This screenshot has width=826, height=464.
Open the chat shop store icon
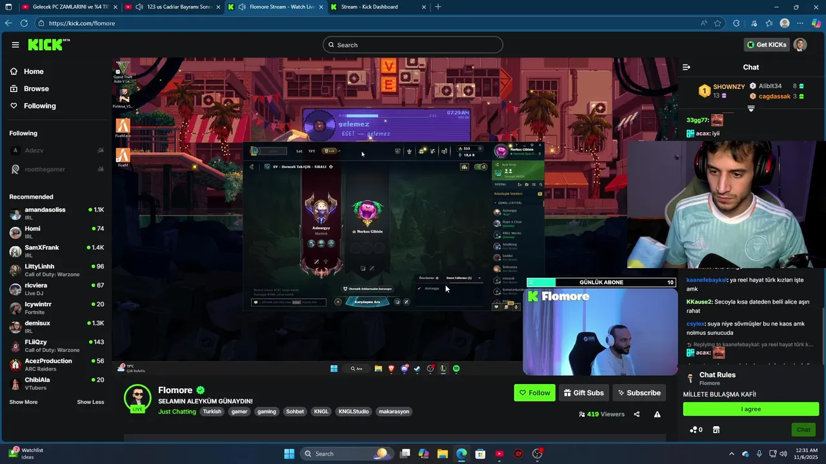(x=716, y=430)
